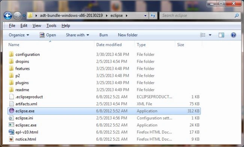Viewport: 244px width, 147px height.
Task: Go back with the blue Back arrow
Action: coord(8,15)
